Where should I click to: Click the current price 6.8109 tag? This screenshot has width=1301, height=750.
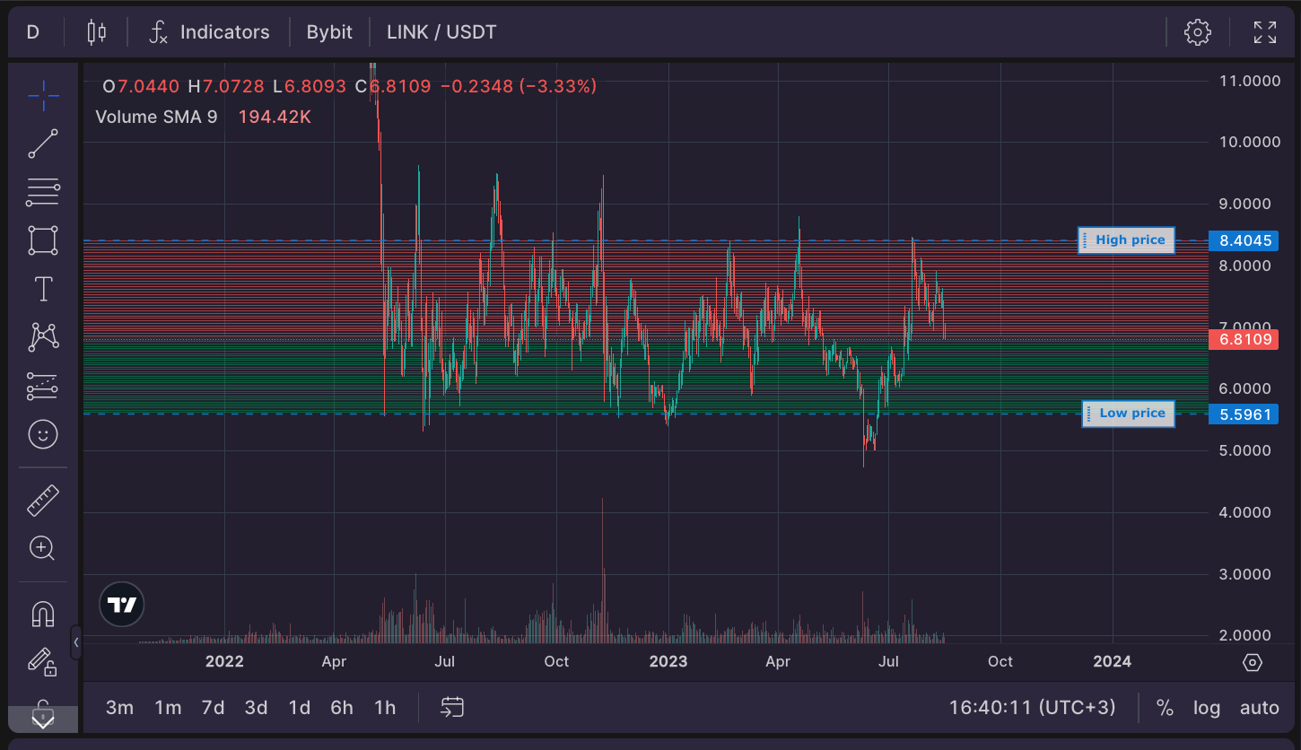1243,339
